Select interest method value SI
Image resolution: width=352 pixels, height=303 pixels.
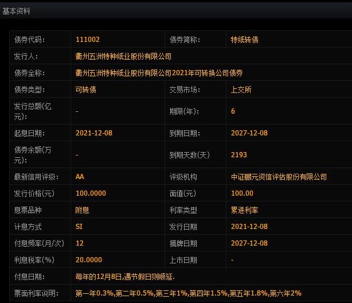[79, 226]
